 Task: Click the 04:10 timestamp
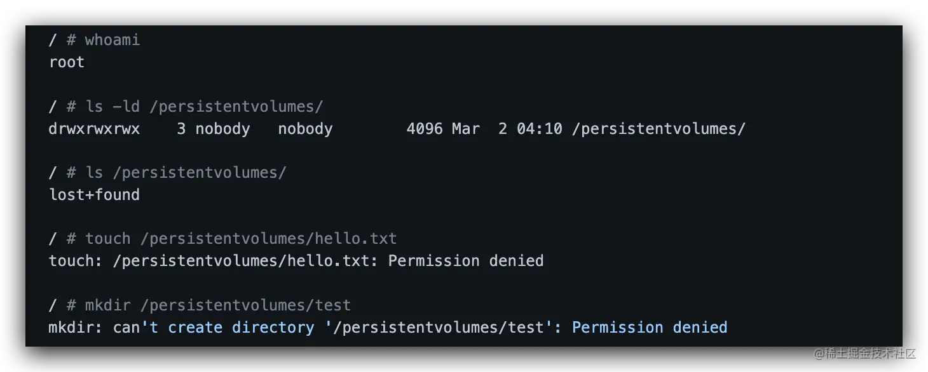pos(539,129)
